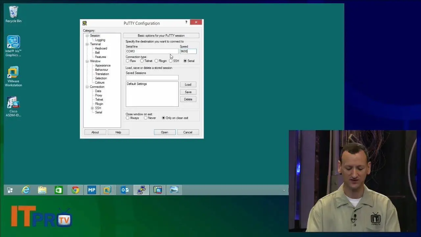Click the PuTTY taskbar icon
The height and width of the screenshot is (237, 421).
coord(141,190)
